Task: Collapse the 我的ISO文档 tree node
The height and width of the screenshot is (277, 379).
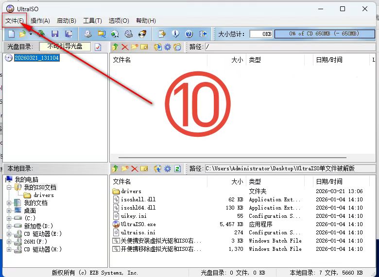Action: click(x=9, y=187)
